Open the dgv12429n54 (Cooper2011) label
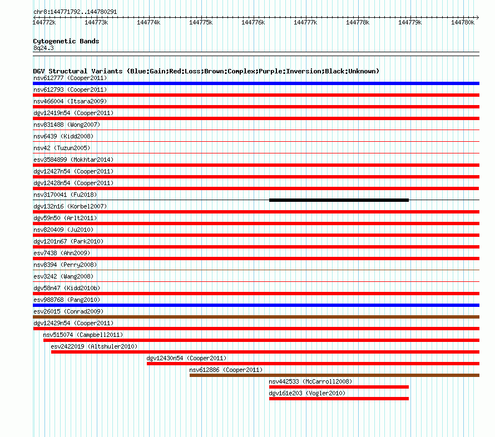 click(73, 323)
